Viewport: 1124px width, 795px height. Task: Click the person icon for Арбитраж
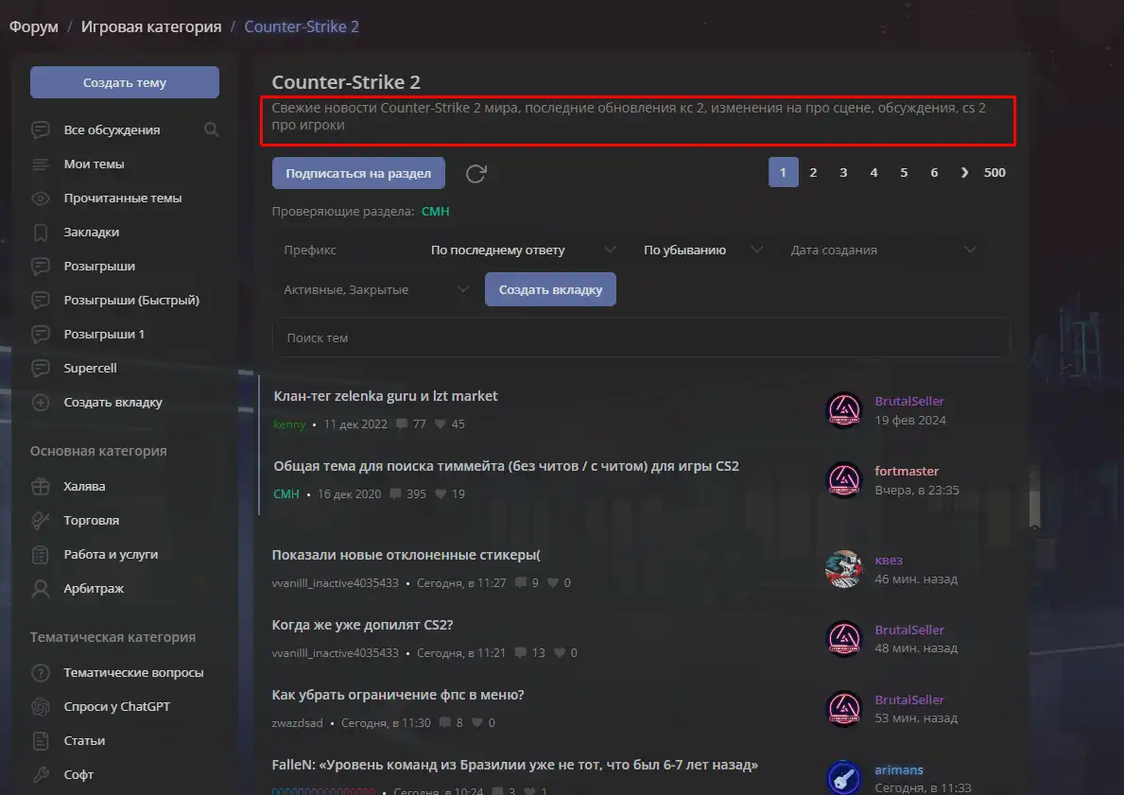coord(41,589)
